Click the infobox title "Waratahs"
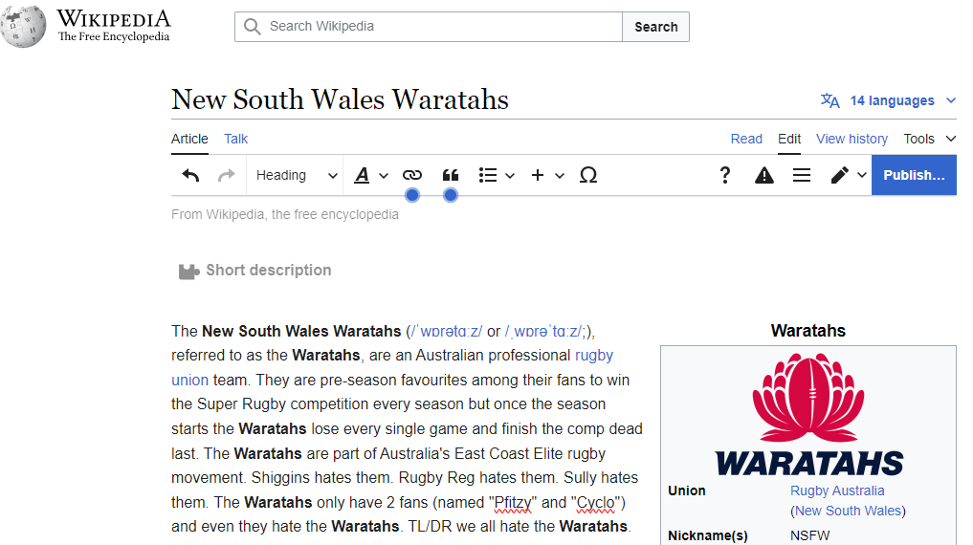Screen dimensions: 973x545 (x=807, y=331)
